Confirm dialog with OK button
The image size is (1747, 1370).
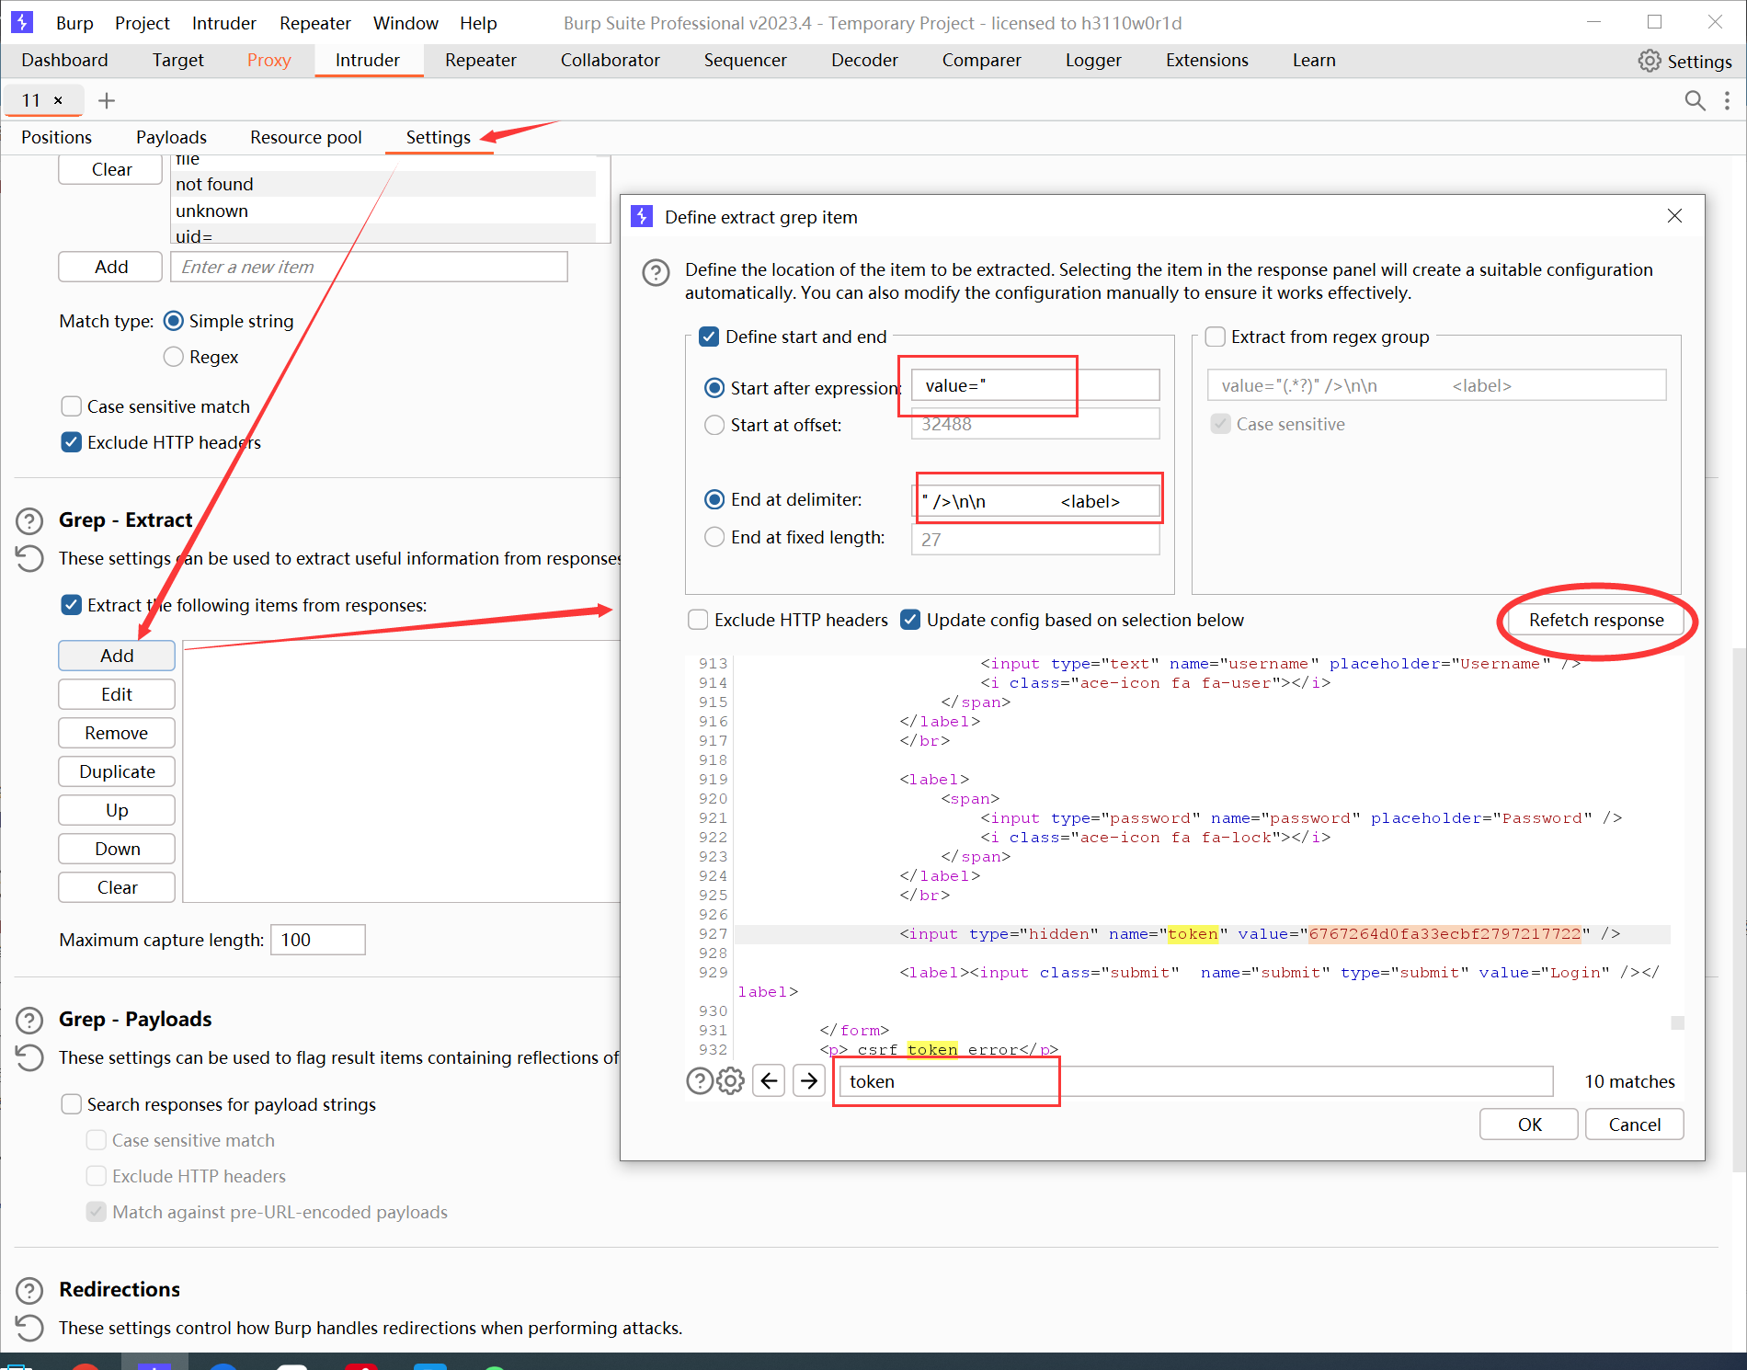(1529, 1125)
